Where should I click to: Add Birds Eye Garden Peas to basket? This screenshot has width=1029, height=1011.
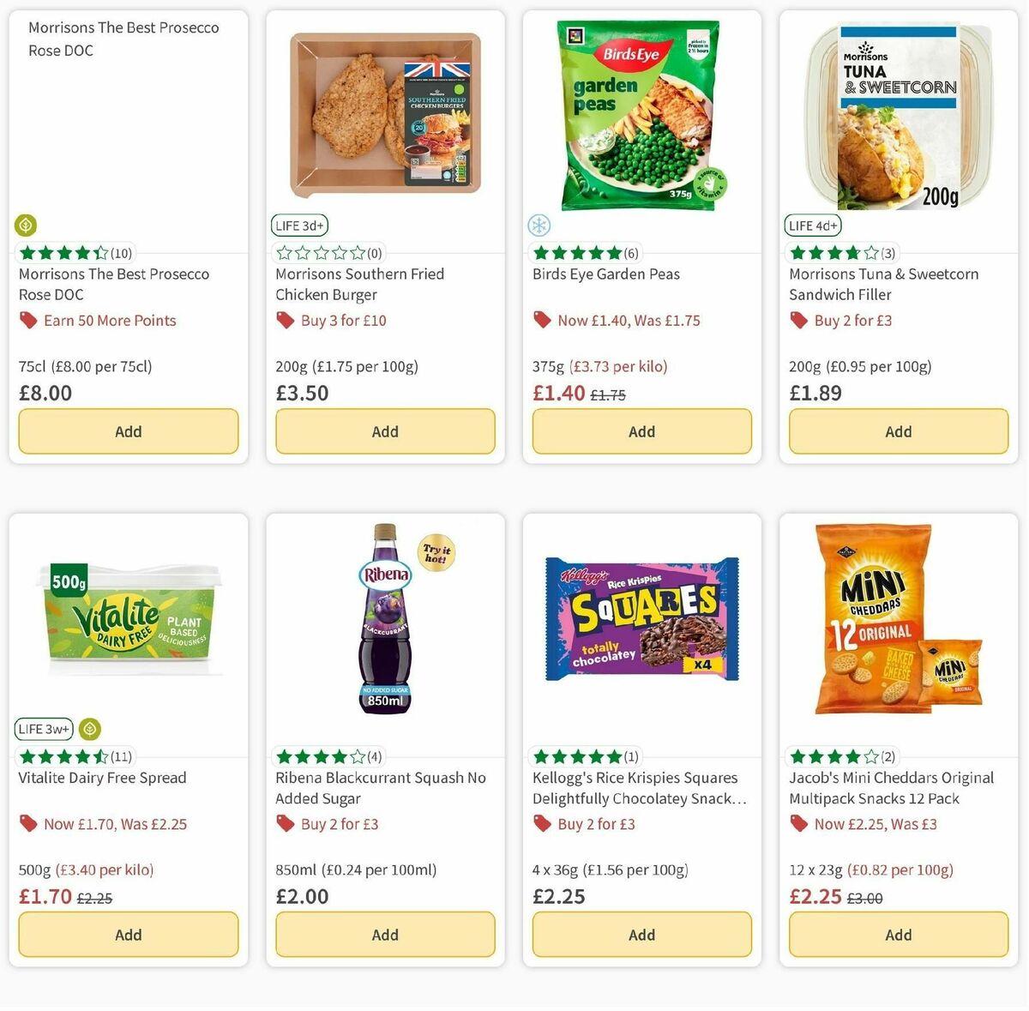pyautogui.click(x=641, y=431)
